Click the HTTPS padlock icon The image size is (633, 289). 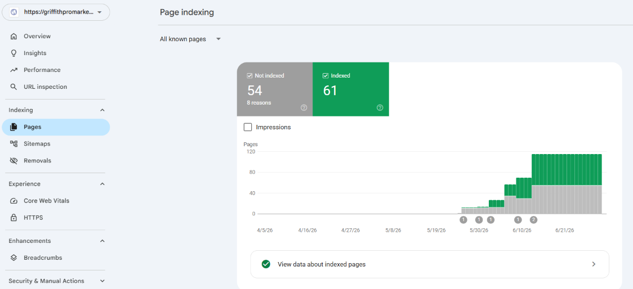pos(14,218)
